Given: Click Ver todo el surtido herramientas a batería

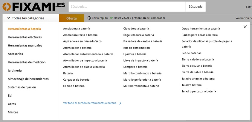Looking at the screenshot, I should (x=90, y=103).
